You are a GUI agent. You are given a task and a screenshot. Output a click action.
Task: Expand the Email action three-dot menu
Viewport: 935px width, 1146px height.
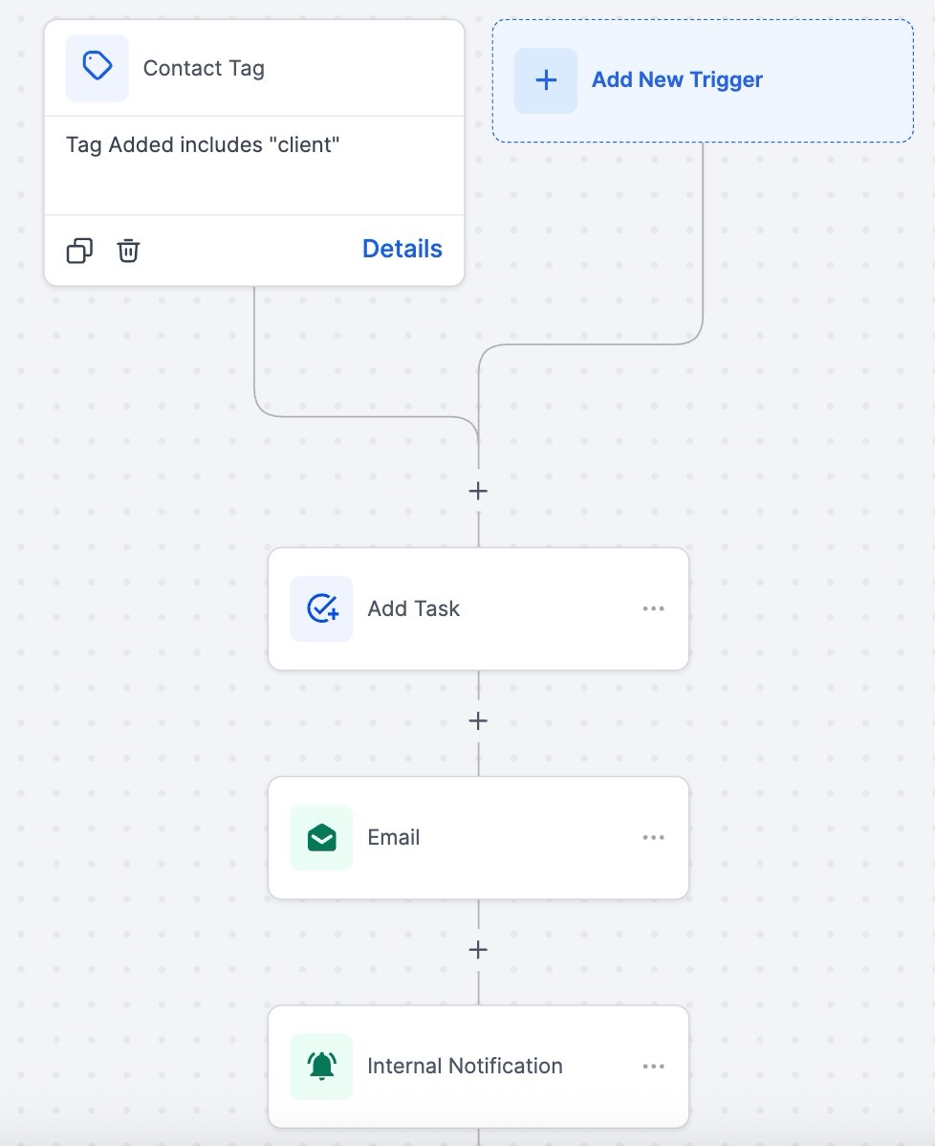point(653,838)
